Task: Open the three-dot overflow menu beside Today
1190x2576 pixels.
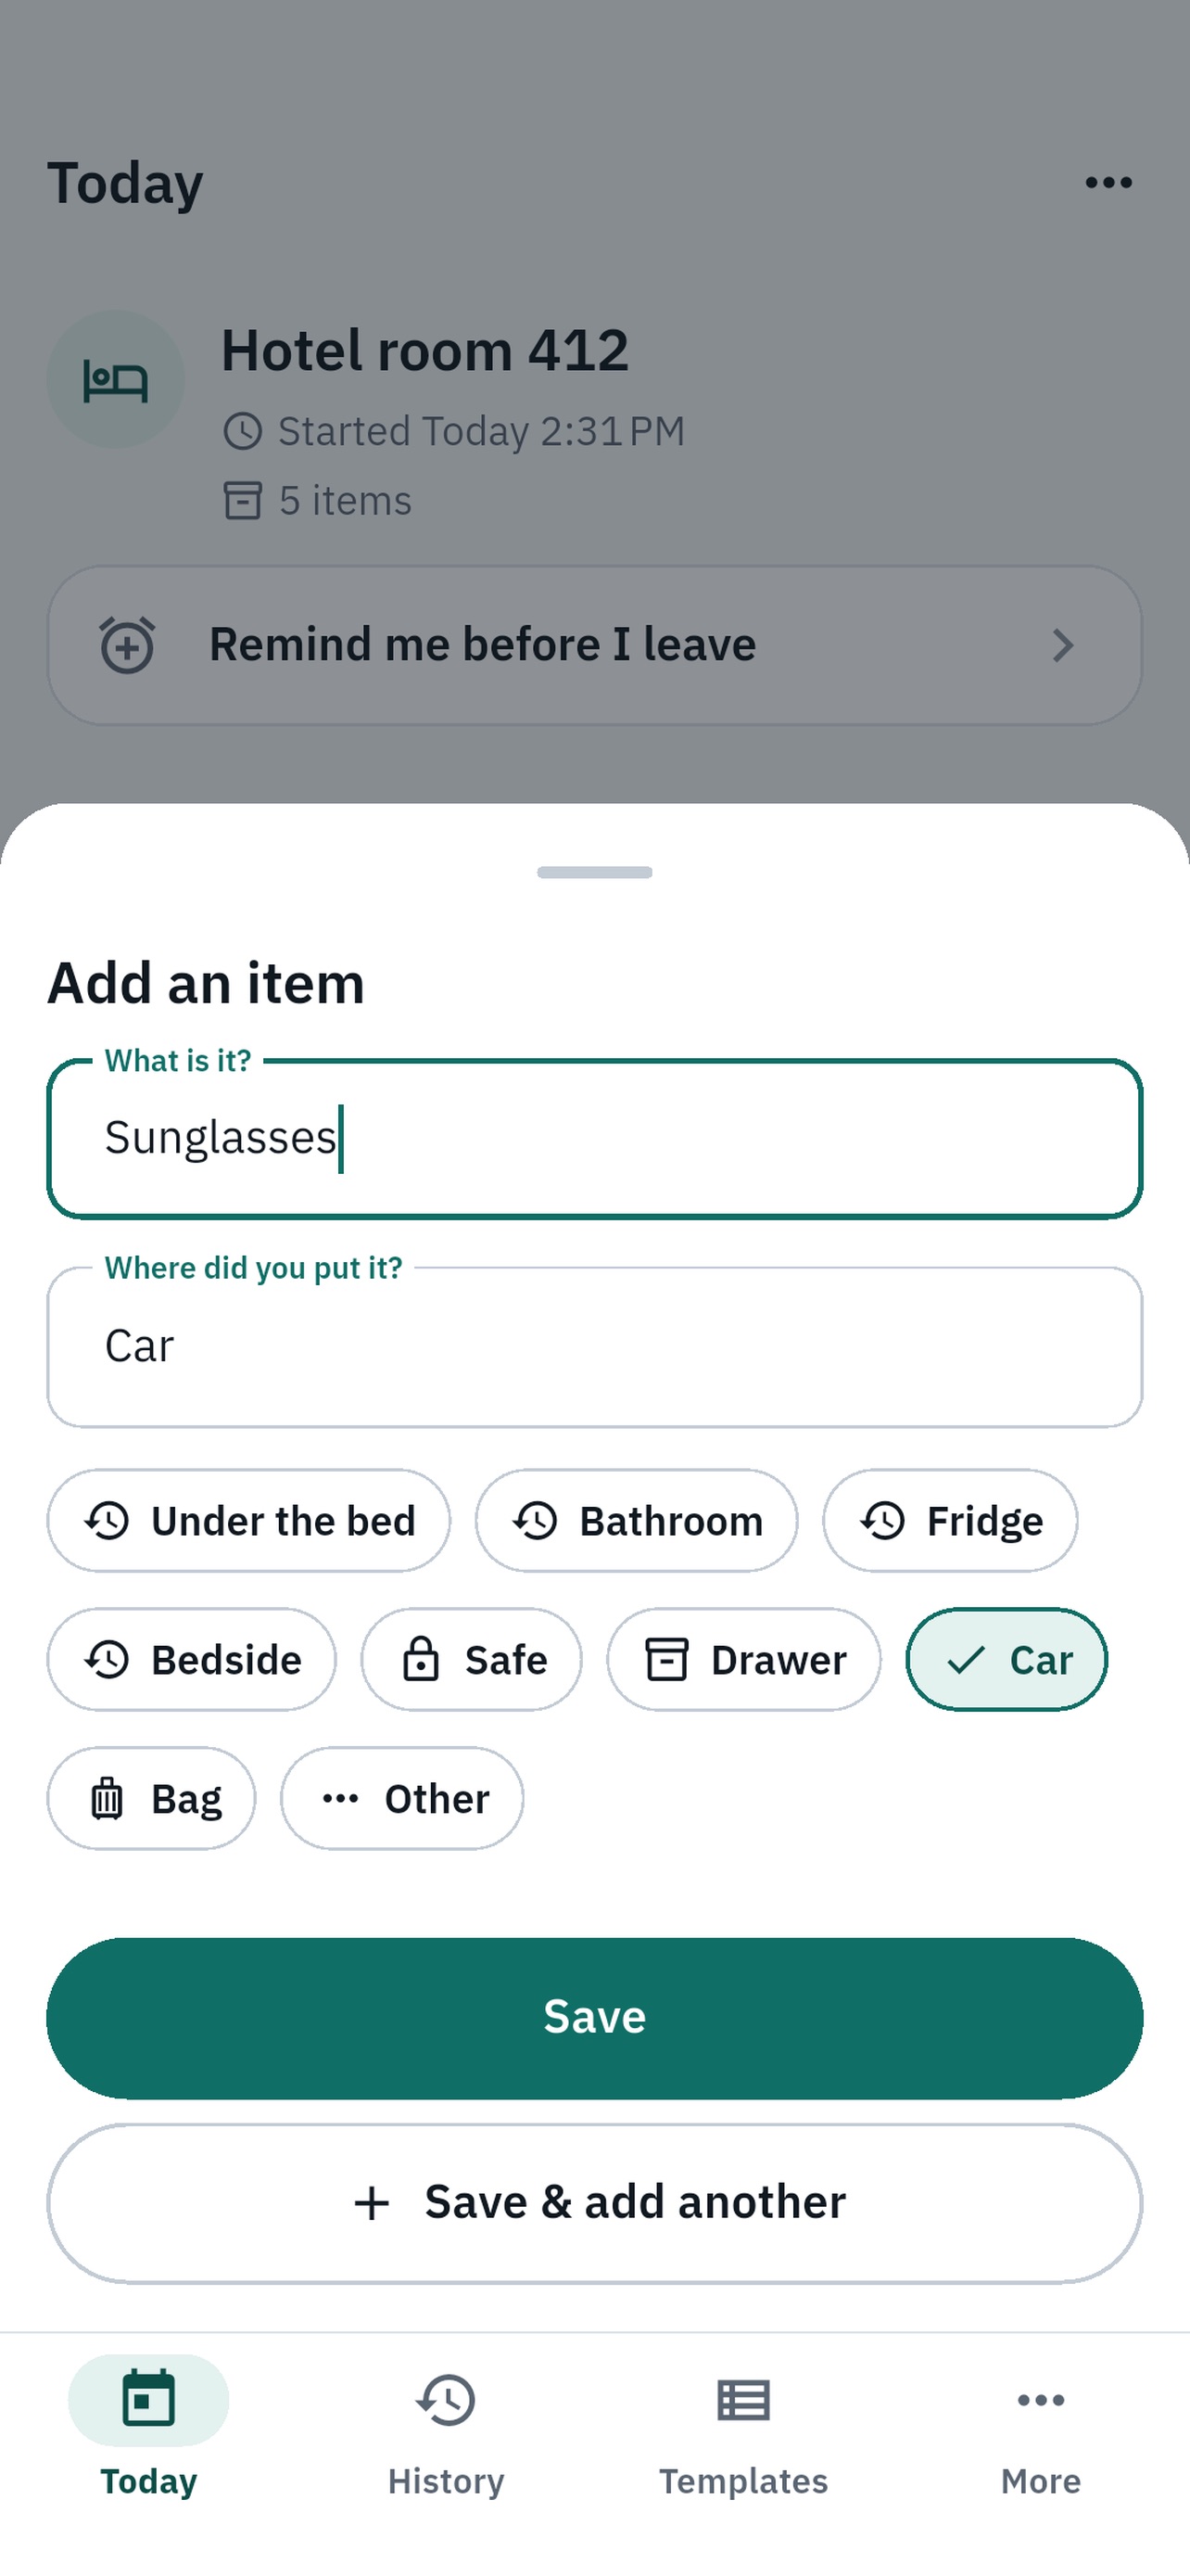Action: click(1108, 183)
